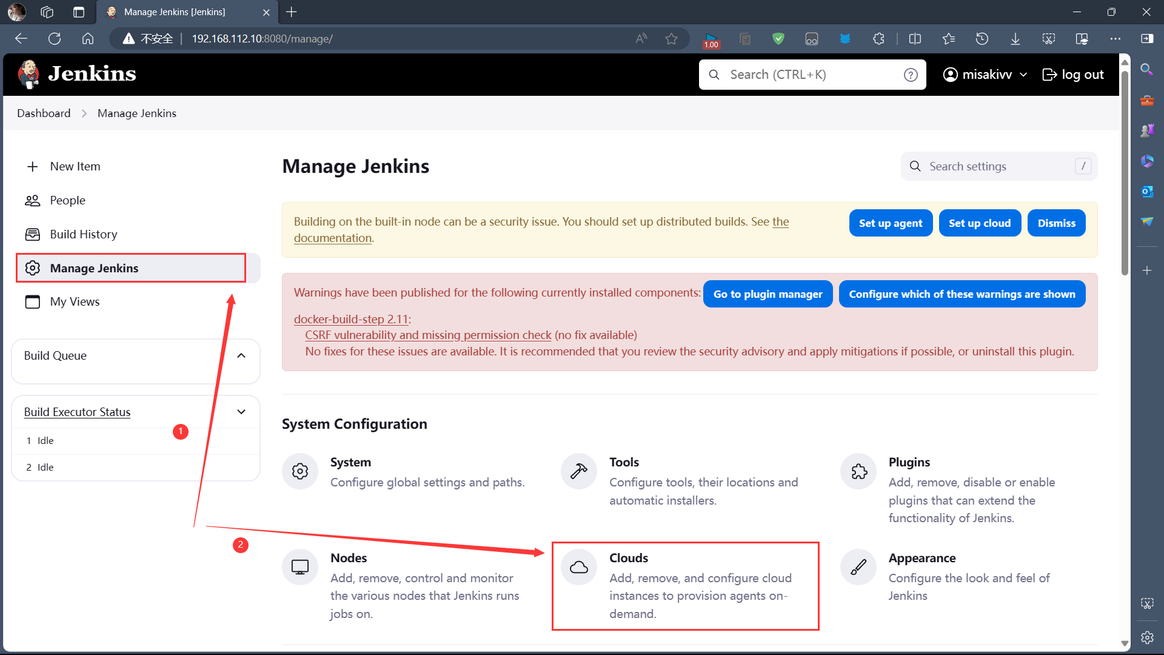Image resolution: width=1164 pixels, height=655 pixels.
Task: Open the Tools hammer icon
Action: 579,471
